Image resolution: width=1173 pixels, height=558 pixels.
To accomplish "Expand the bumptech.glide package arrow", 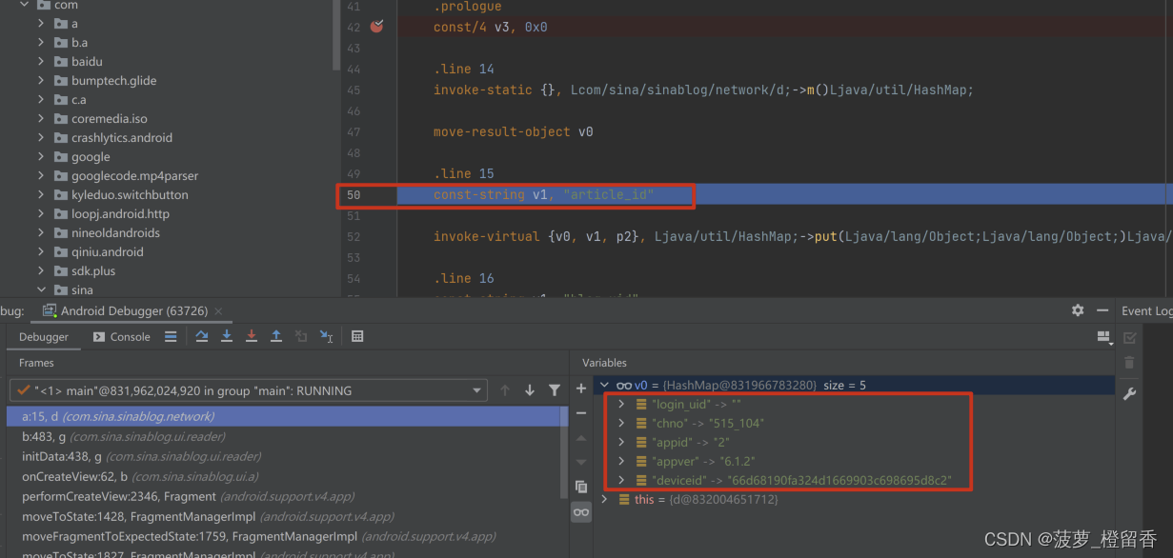I will (x=41, y=80).
